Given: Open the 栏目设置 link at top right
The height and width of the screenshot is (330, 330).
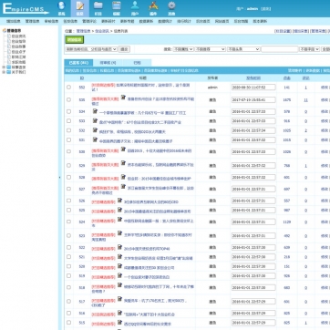Looking at the screenshot, I should pyautogui.click(x=283, y=31).
